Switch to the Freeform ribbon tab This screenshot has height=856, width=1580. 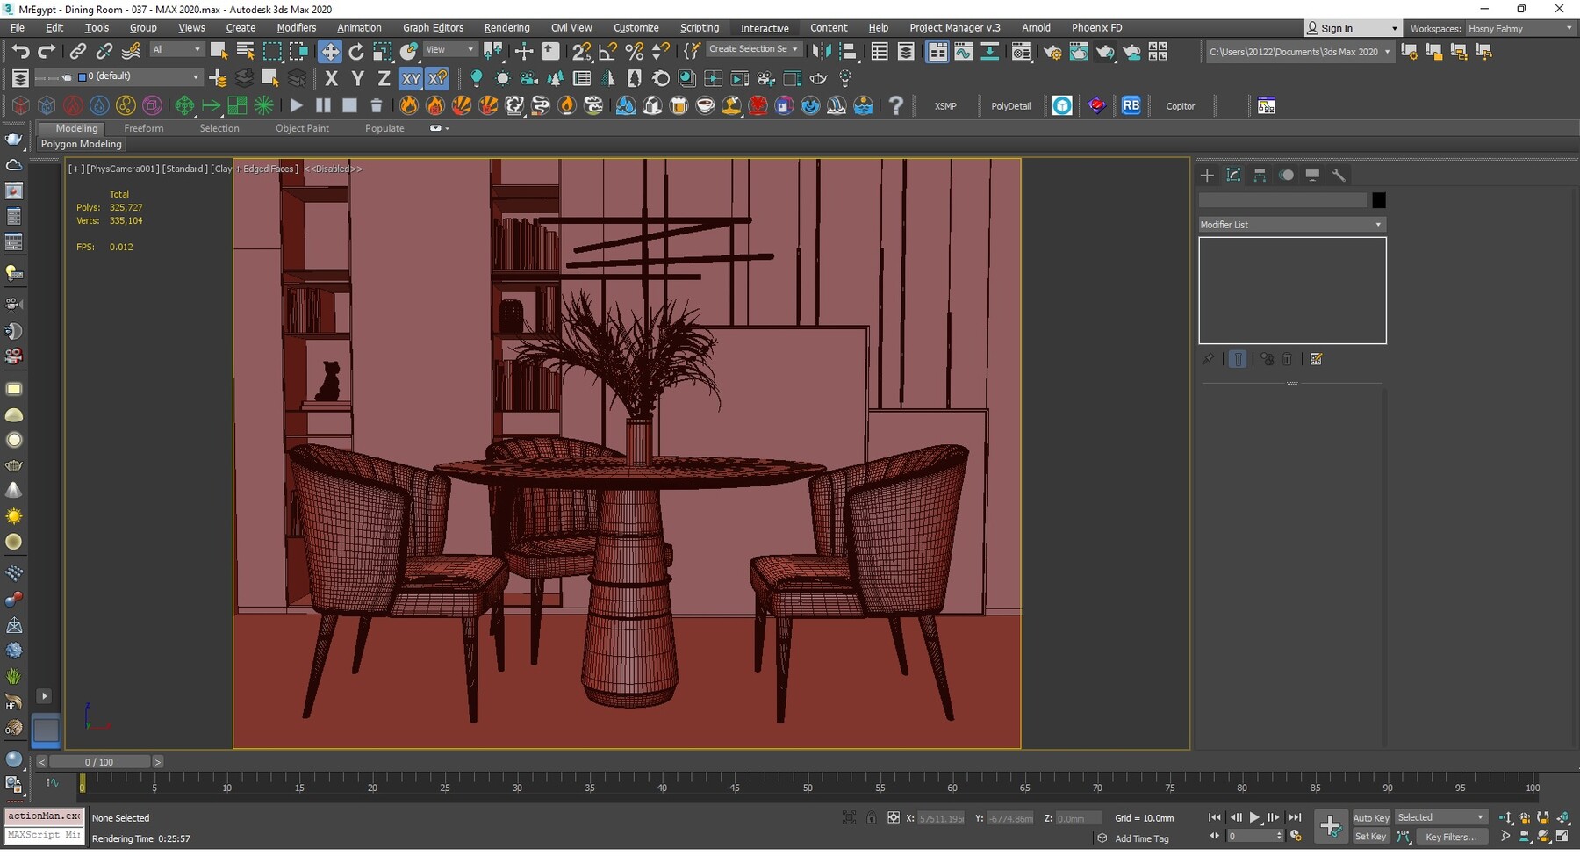[x=144, y=127]
